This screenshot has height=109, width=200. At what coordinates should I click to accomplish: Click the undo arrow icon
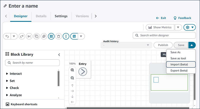[x=7, y=36]
